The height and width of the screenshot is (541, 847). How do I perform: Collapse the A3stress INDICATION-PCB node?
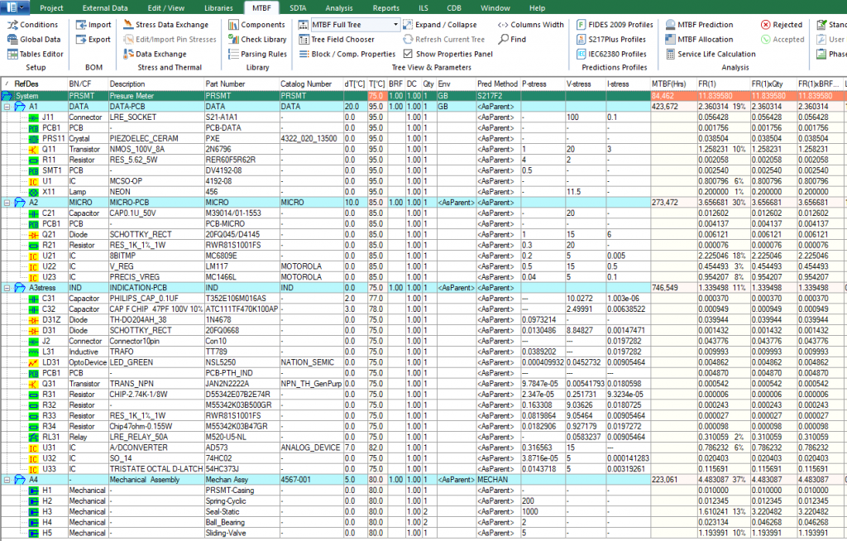point(7,288)
